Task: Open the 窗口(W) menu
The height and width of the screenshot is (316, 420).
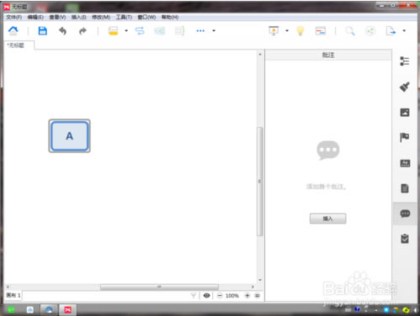Action: (146, 18)
